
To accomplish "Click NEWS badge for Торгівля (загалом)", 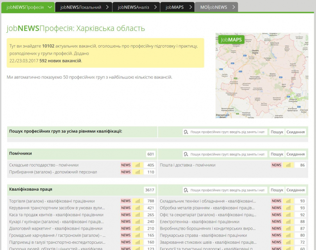I will (126, 201).
